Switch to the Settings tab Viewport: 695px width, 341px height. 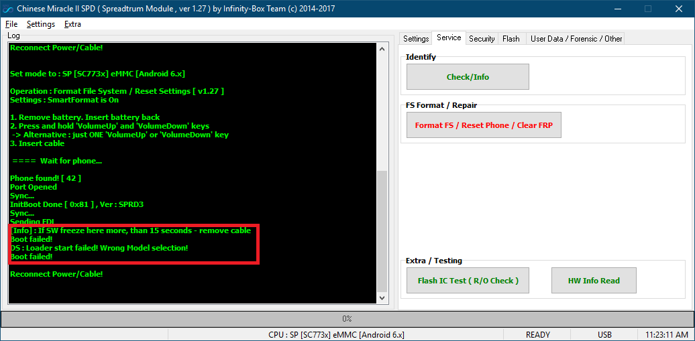(x=416, y=39)
